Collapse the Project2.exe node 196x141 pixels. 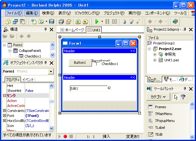coord(149,49)
